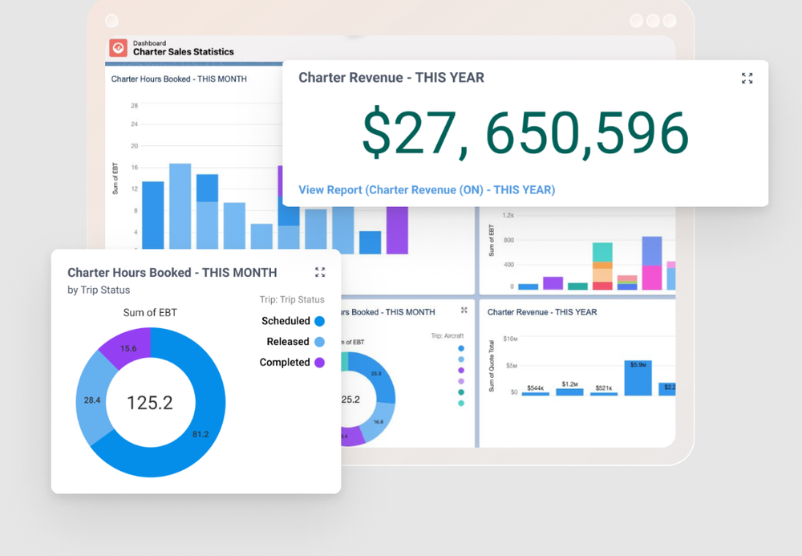The width and height of the screenshot is (802, 556).
Task: Open the Charter Hours Booked - THIS MONTH title
Action: point(172,273)
